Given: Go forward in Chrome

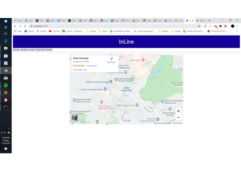Looking at the screenshot, I should [x=20, y=26].
